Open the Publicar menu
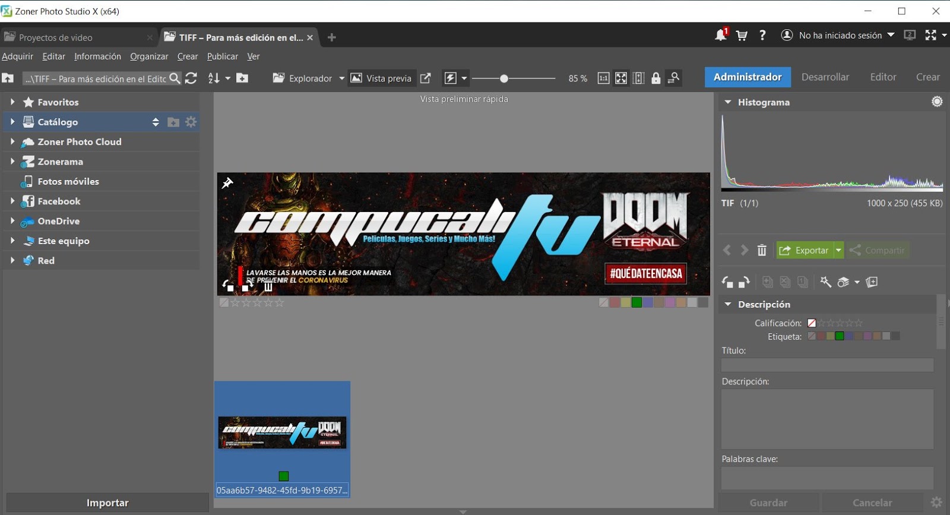 click(222, 56)
